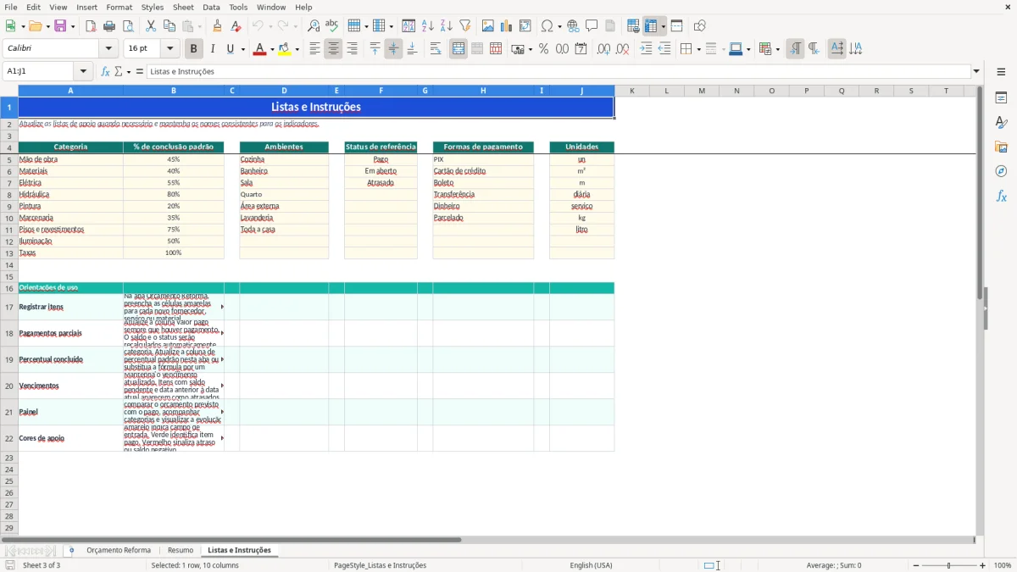Open the Undo history dropdown arrow
This screenshot has width=1017, height=572.
pos(270,26)
